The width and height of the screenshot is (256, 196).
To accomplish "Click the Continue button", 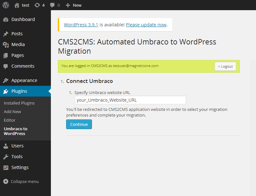I will coord(79,124).
